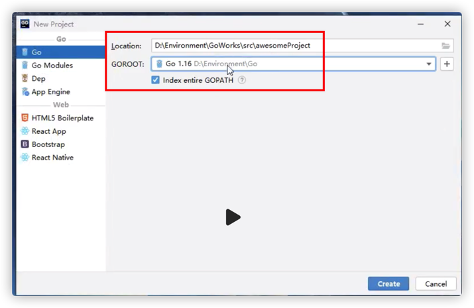
Task: Click the App Engine icon
Action: [25, 91]
